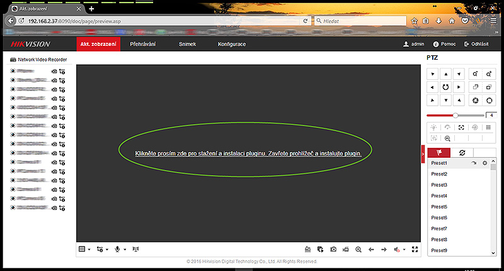Capture a snapshot with camera icon
504x271 pixels.
tap(333, 249)
